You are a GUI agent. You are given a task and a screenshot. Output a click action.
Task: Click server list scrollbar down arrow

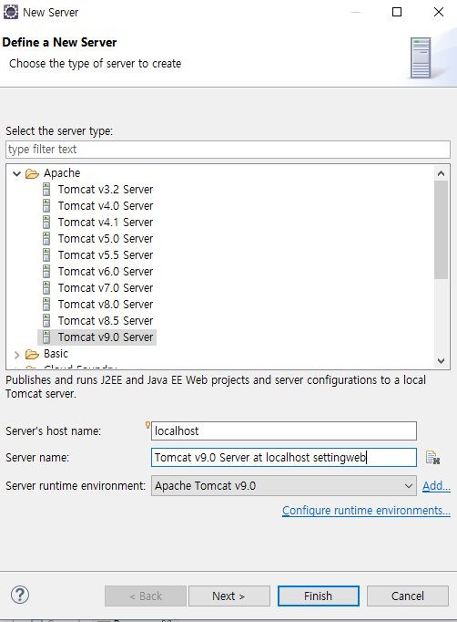tap(442, 360)
